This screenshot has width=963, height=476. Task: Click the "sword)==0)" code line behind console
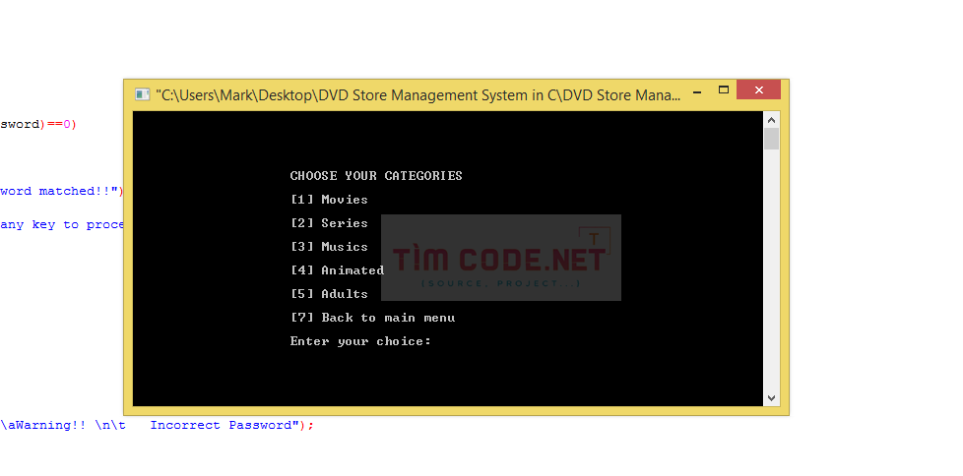click(x=38, y=125)
